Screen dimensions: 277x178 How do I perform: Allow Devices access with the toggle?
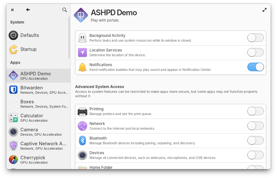(255, 155)
